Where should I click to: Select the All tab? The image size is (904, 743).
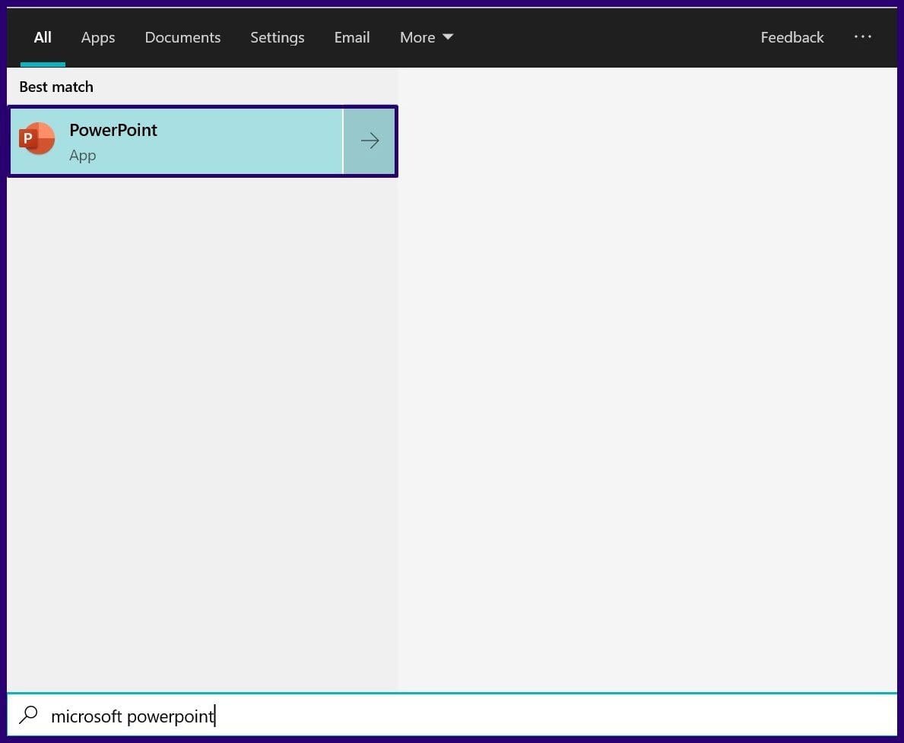click(43, 37)
